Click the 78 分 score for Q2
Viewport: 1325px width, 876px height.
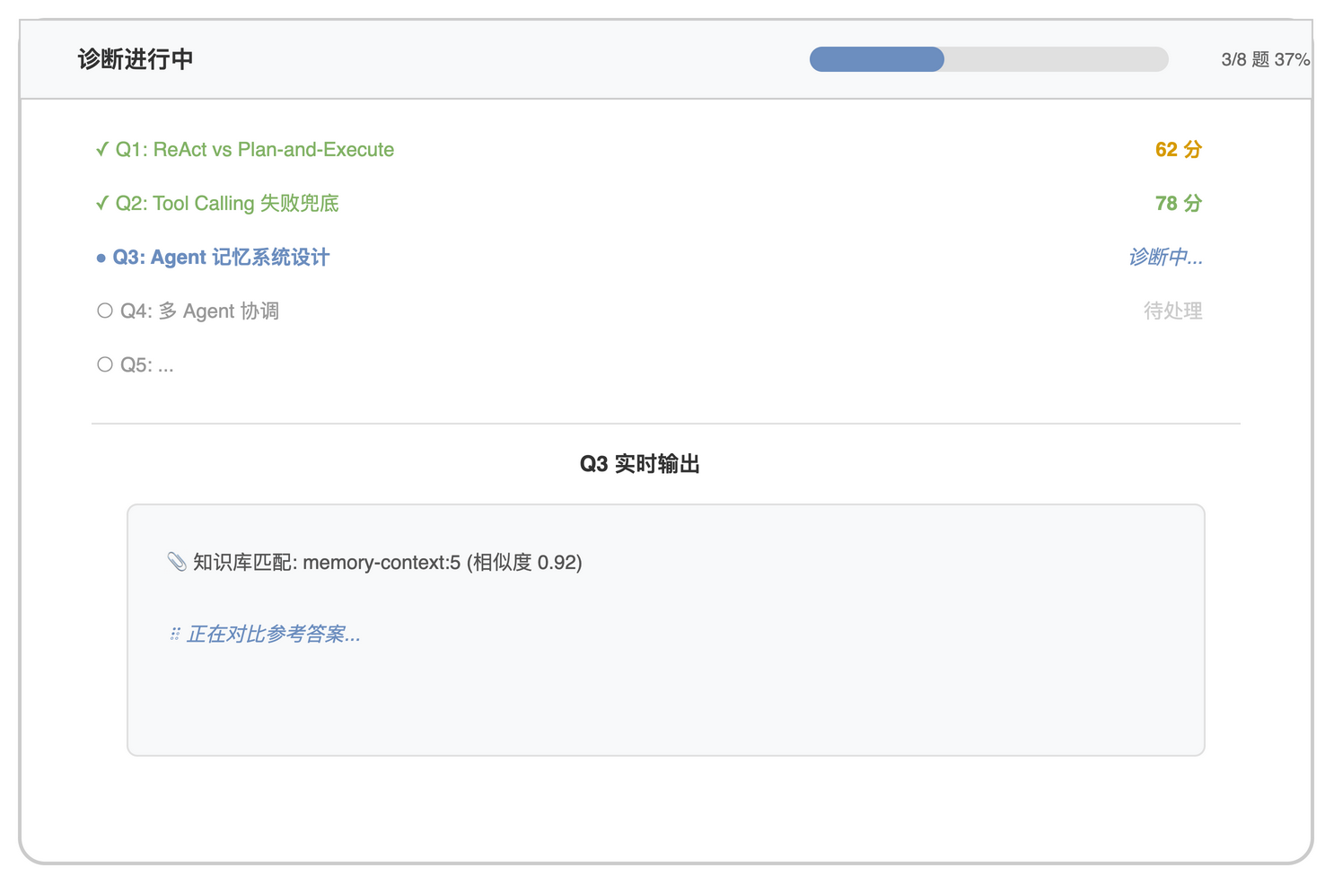1179,204
